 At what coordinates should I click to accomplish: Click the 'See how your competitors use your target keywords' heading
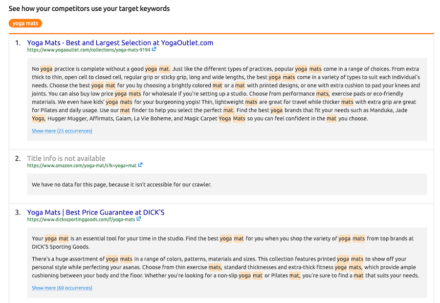point(89,9)
